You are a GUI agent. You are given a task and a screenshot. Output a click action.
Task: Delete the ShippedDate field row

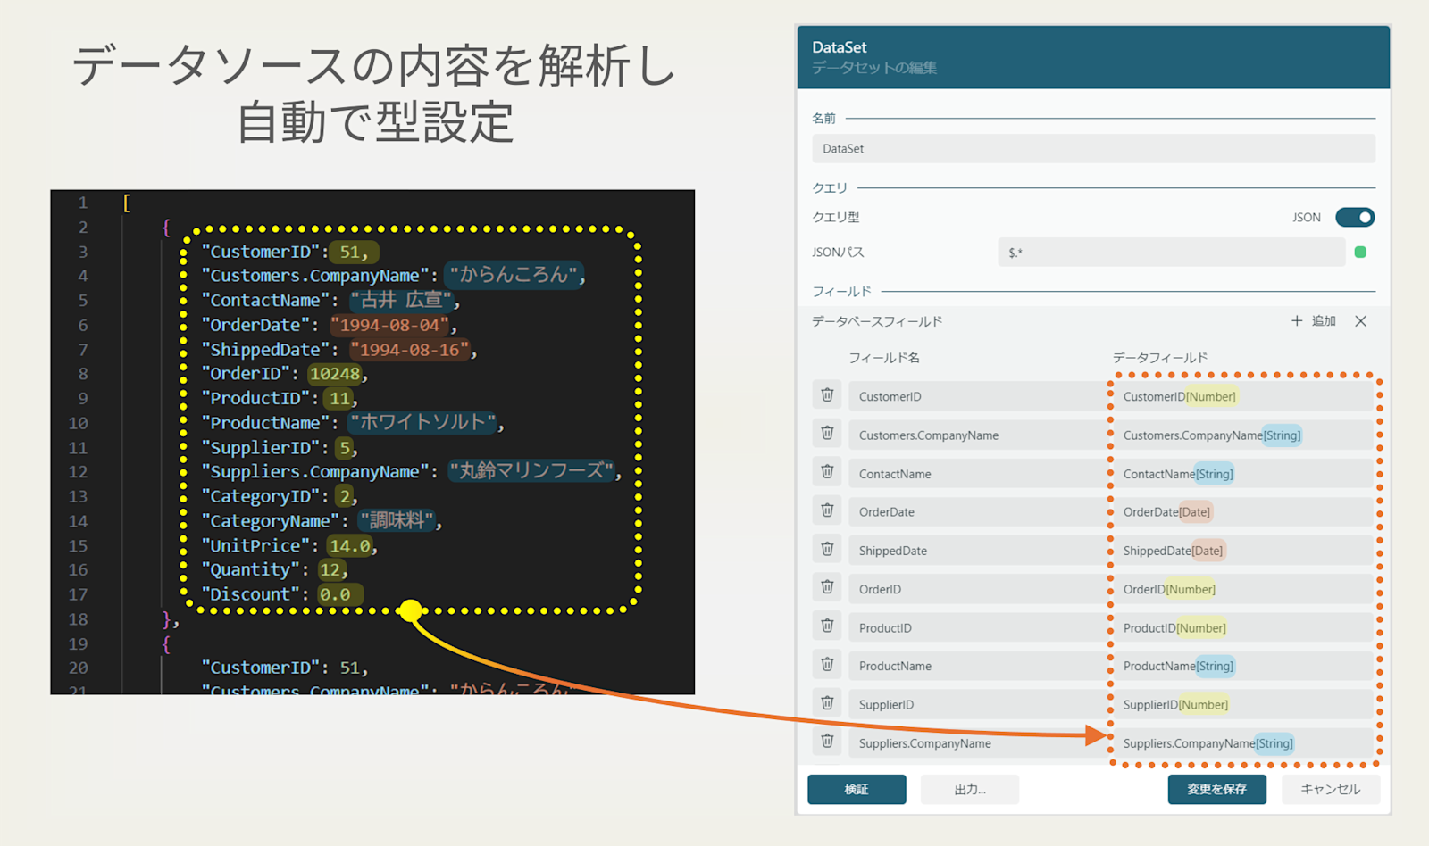(827, 549)
